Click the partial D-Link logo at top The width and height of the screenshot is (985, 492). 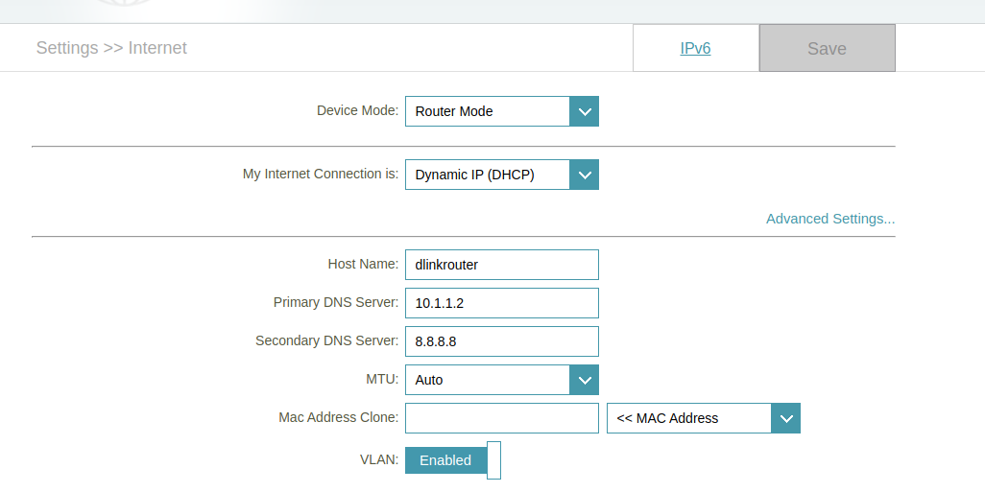tap(126, 3)
